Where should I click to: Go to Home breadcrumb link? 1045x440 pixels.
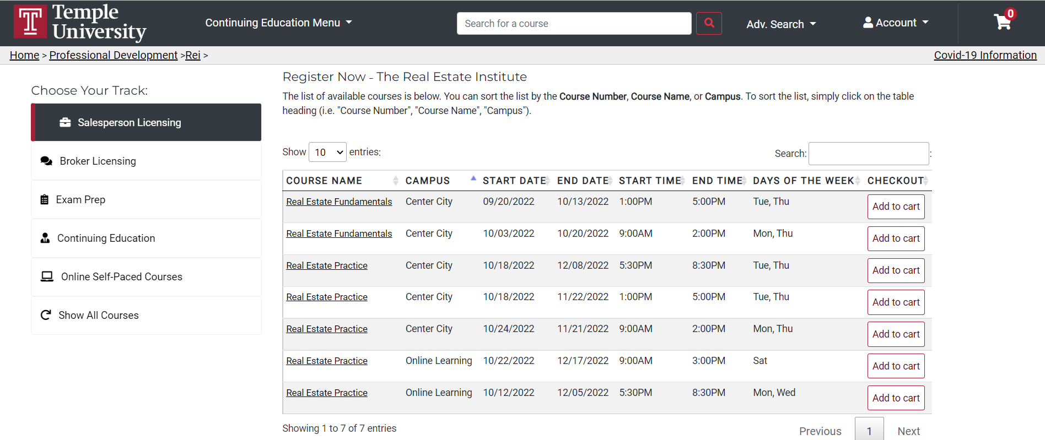[24, 55]
